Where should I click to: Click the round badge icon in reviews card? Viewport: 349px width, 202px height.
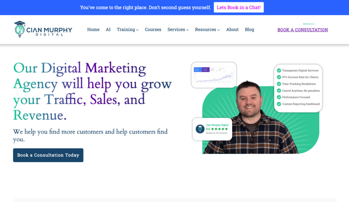click(x=200, y=129)
